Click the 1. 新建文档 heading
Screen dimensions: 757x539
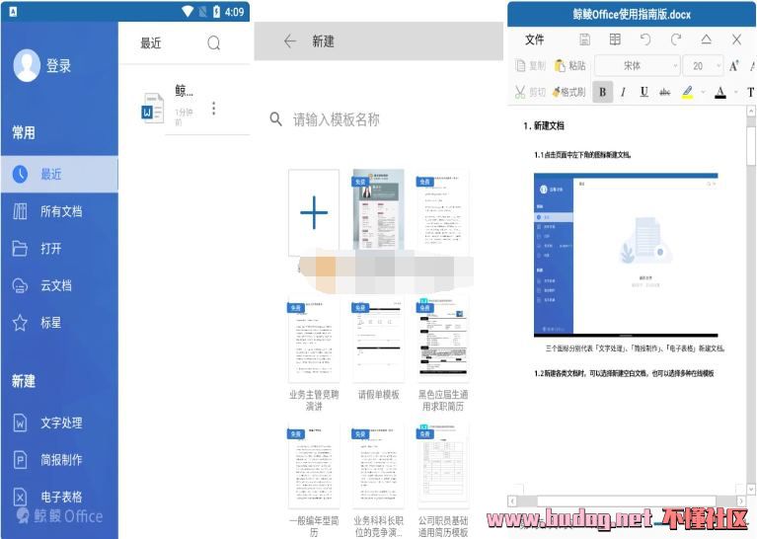click(544, 125)
